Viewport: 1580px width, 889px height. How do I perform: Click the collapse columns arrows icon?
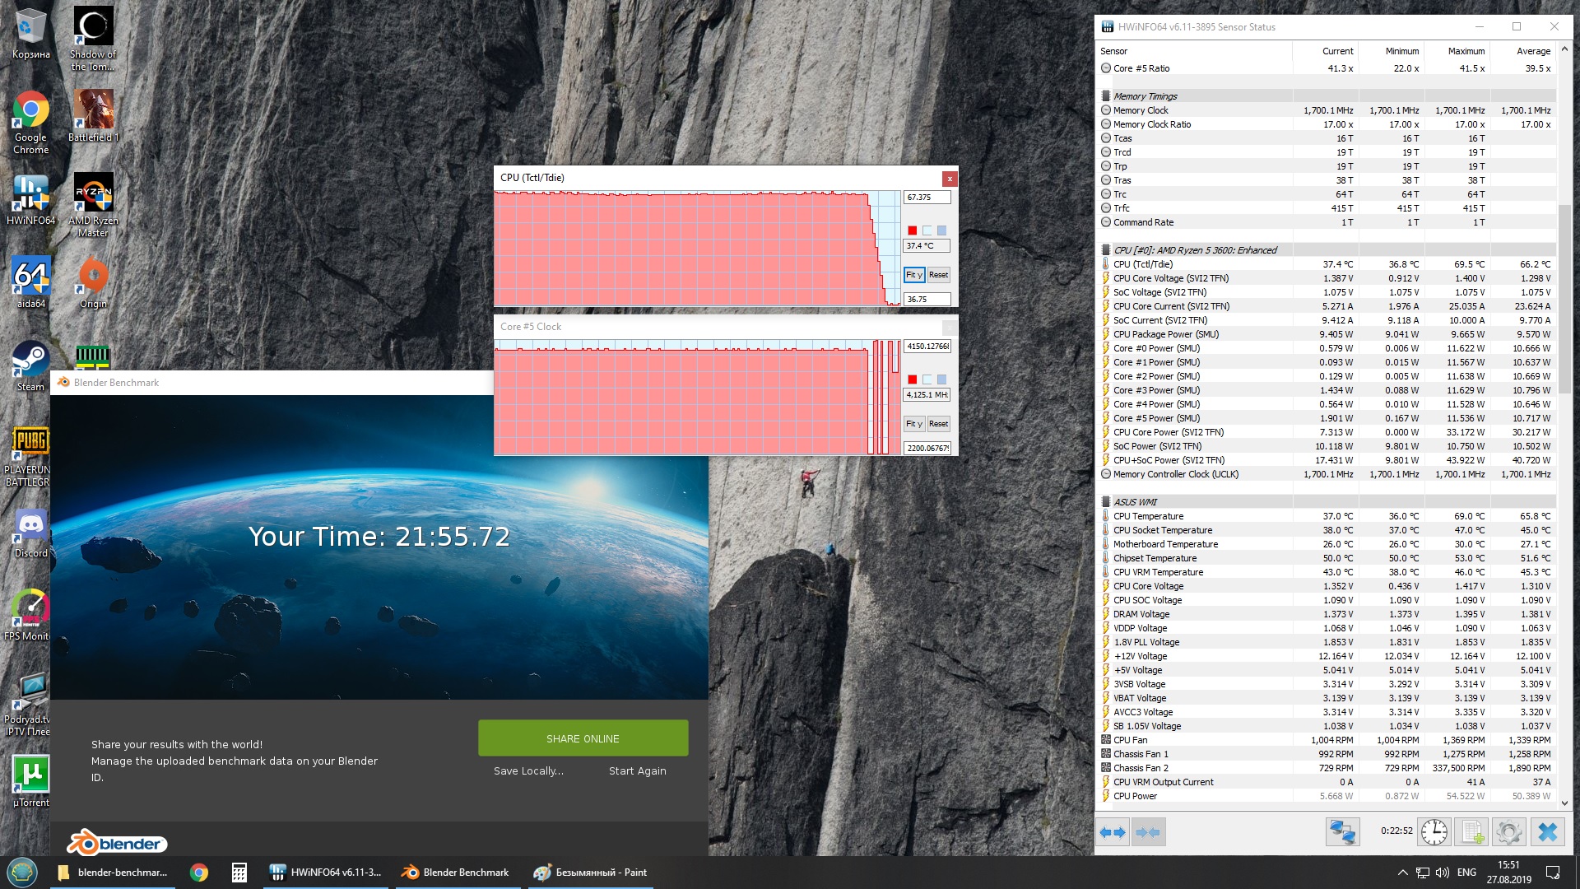(x=1148, y=832)
